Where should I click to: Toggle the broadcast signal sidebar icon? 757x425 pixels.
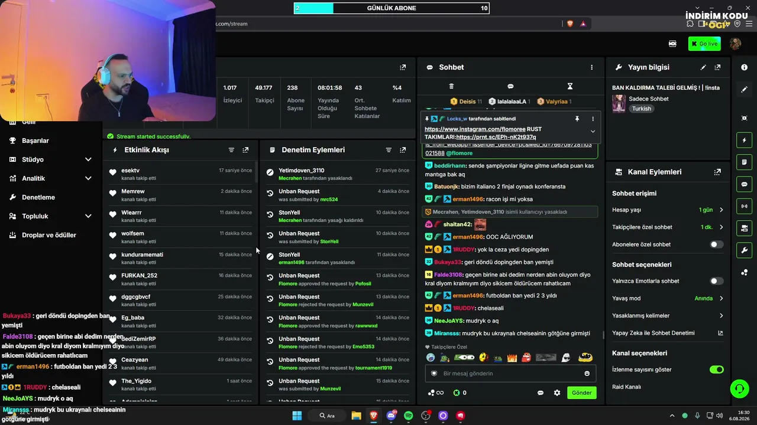coord(744,206)
